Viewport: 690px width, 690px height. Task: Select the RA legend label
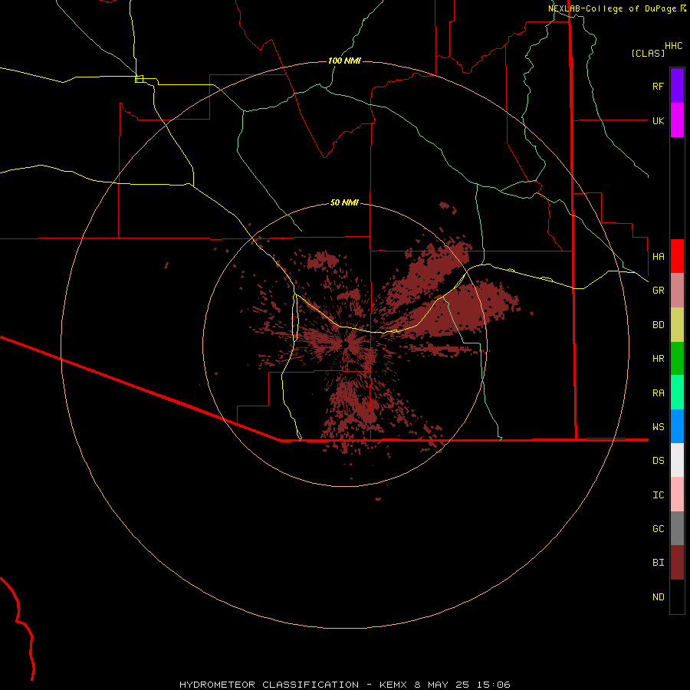coord(658,393)
